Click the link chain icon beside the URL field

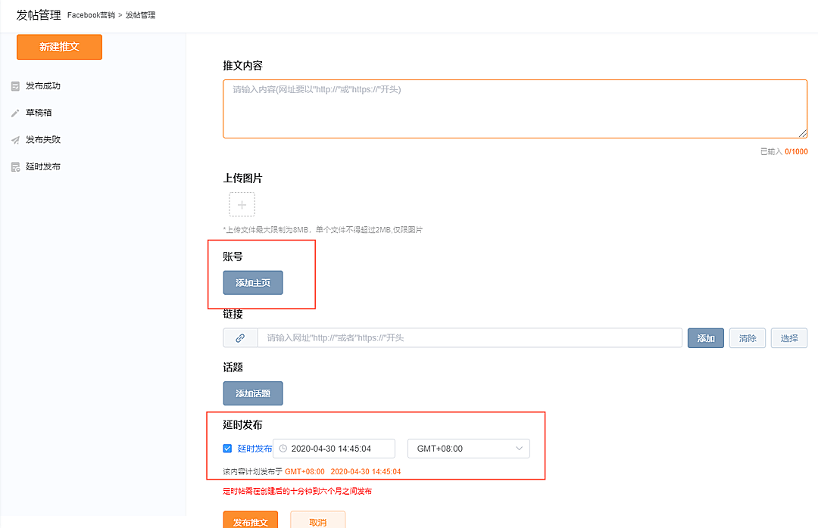240,337
